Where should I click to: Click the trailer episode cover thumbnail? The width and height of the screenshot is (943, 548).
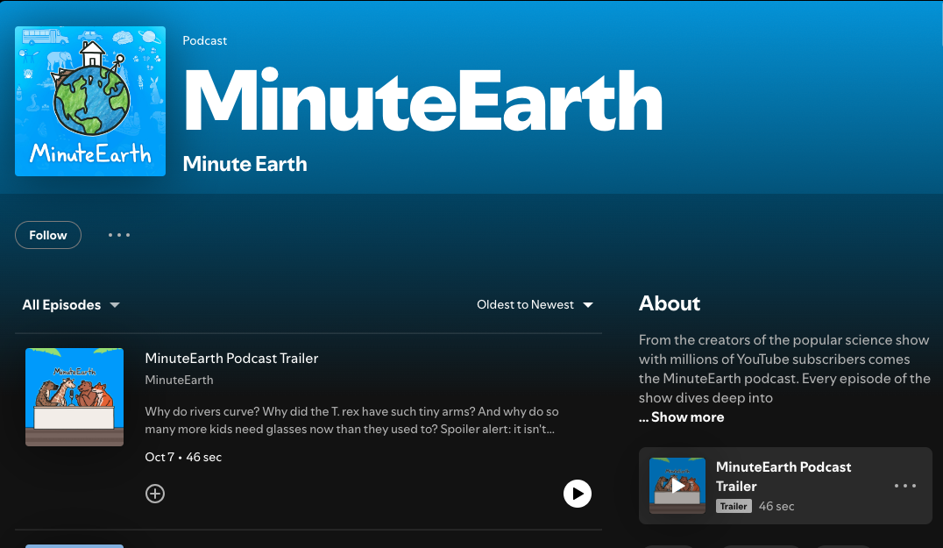pyautogui.click(x=74, y=397)
